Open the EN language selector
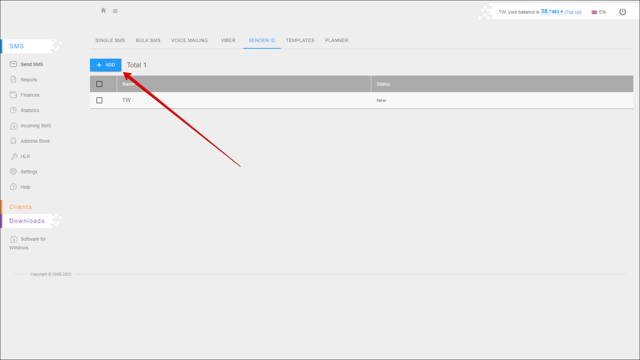 click(599, 12)
